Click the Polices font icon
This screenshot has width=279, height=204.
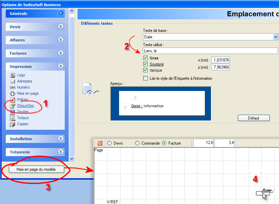click(x=13, y=99)
